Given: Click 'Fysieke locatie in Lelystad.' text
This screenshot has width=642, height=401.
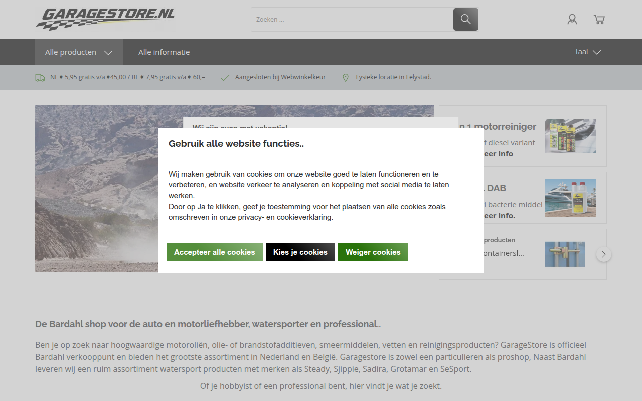Looking at the screenshot, I should pyautogui.click(x=394, y=77).
